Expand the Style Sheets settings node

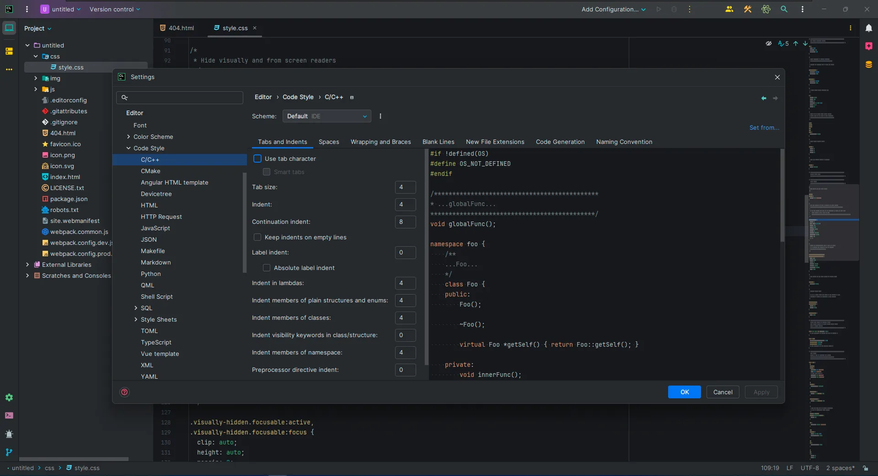click(x=136, y=319)
